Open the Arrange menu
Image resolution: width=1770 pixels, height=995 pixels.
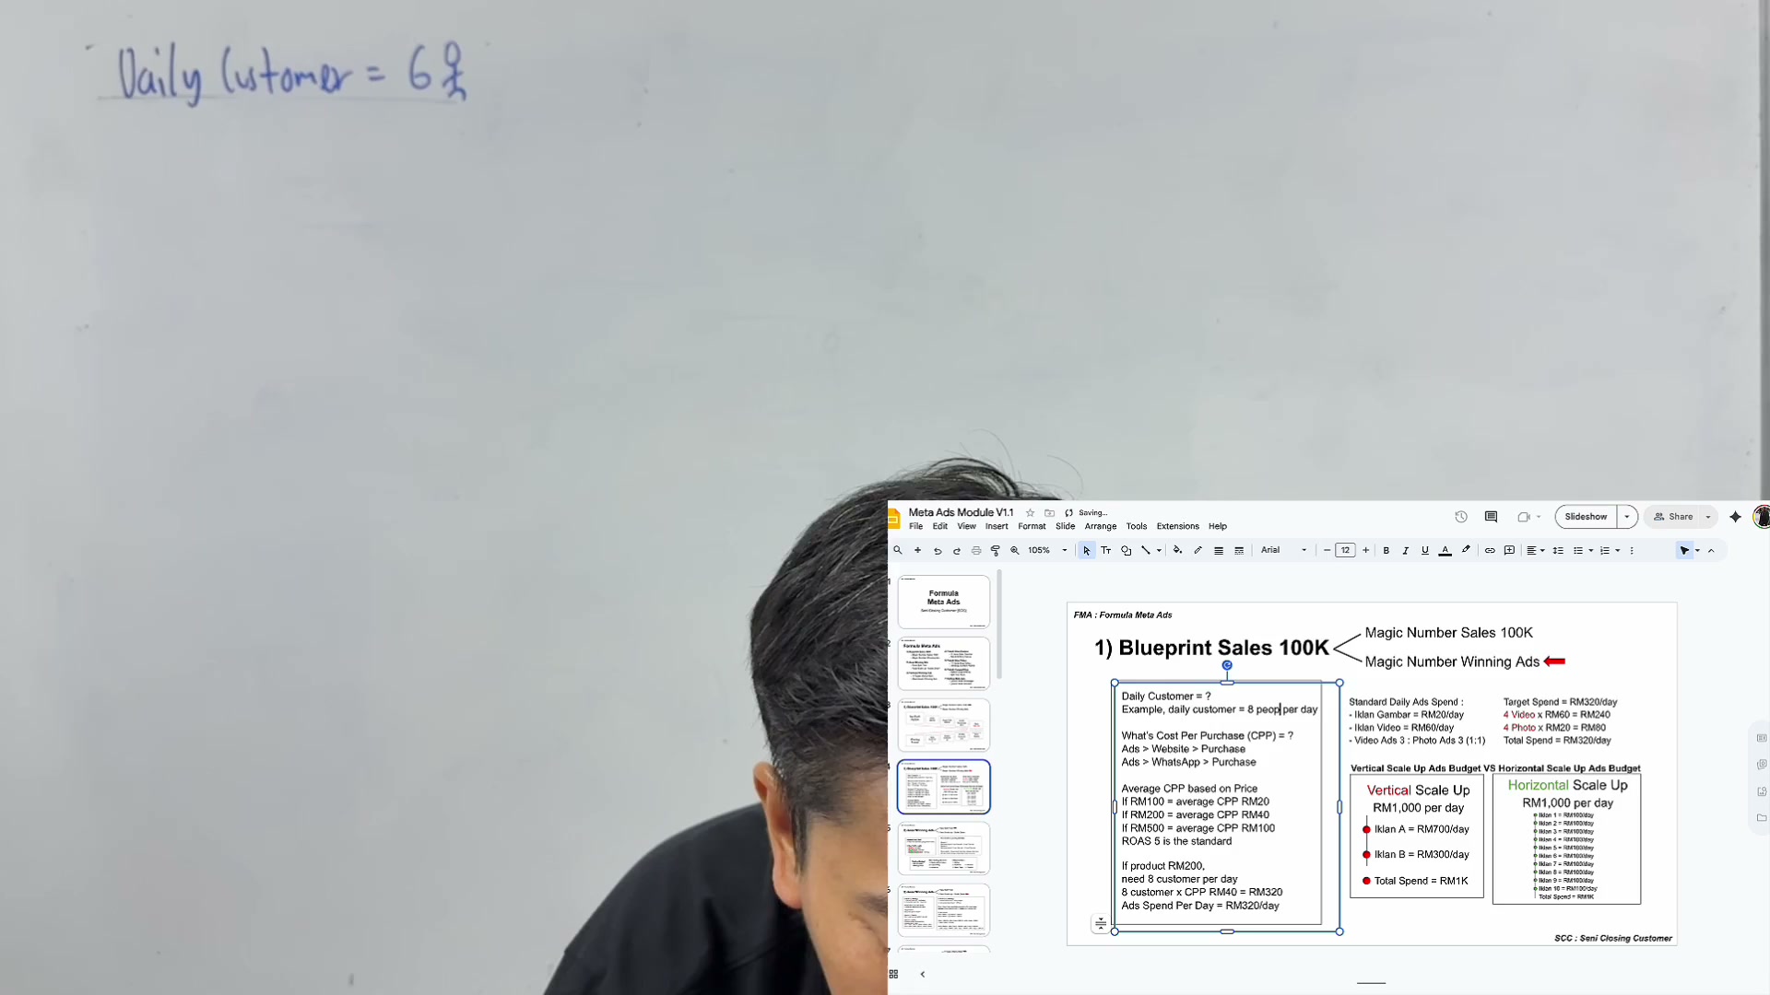(x=1101, y=526)
